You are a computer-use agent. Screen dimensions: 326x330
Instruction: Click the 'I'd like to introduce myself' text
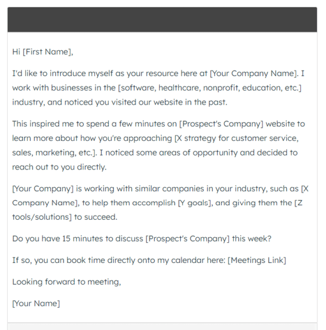click(63, 73)
